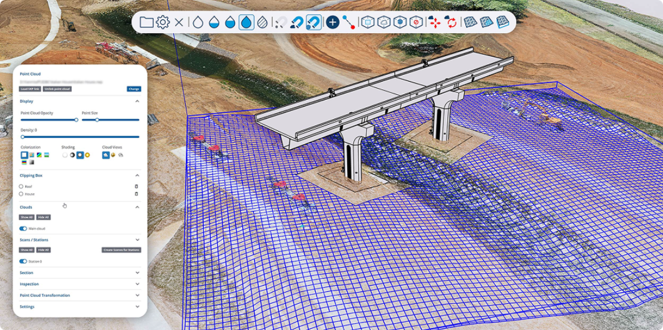Click Show All under Scans / Stations
663x330 pixels.
27,250
